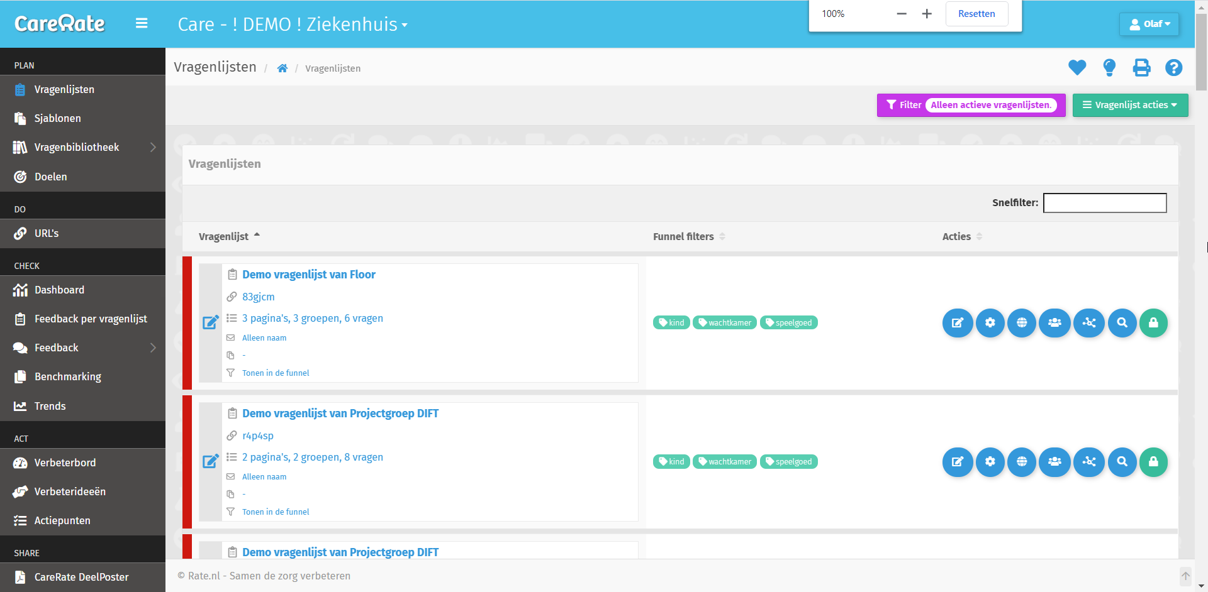Toggle the hamburger sidebar menu

click(142, 24)
